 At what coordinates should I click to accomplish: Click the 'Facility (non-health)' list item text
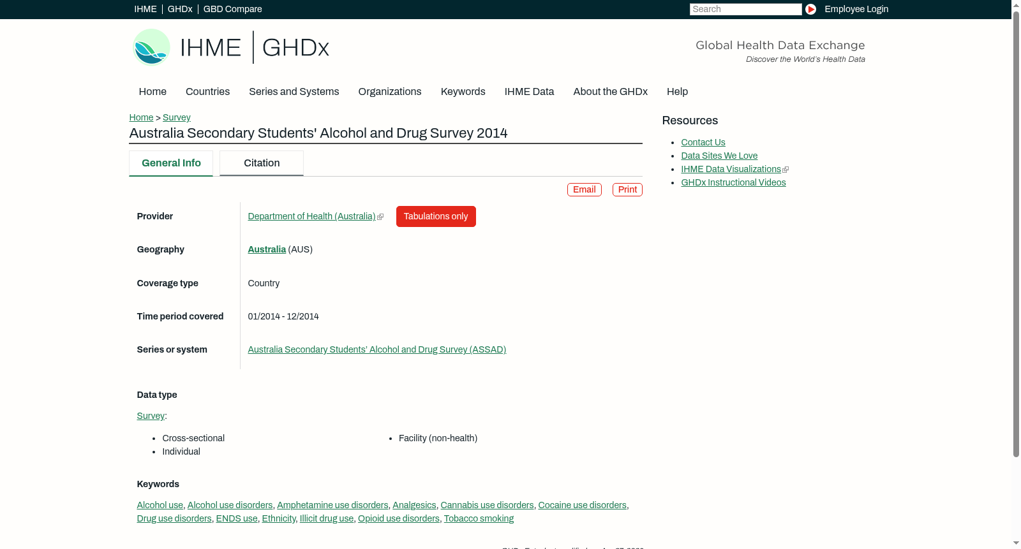click(438, 438)
